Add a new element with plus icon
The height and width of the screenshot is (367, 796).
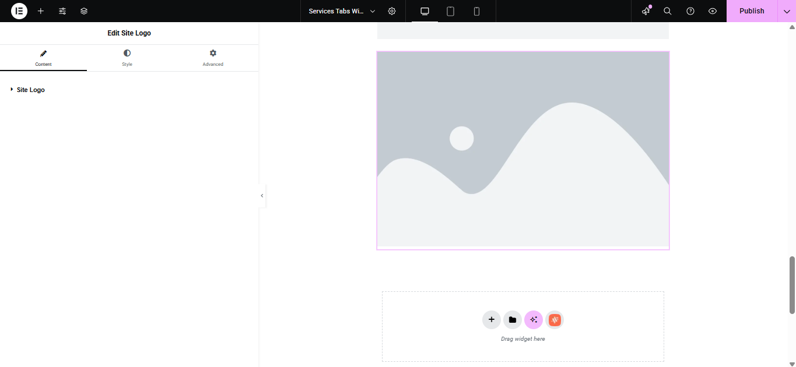coord(41,11)
